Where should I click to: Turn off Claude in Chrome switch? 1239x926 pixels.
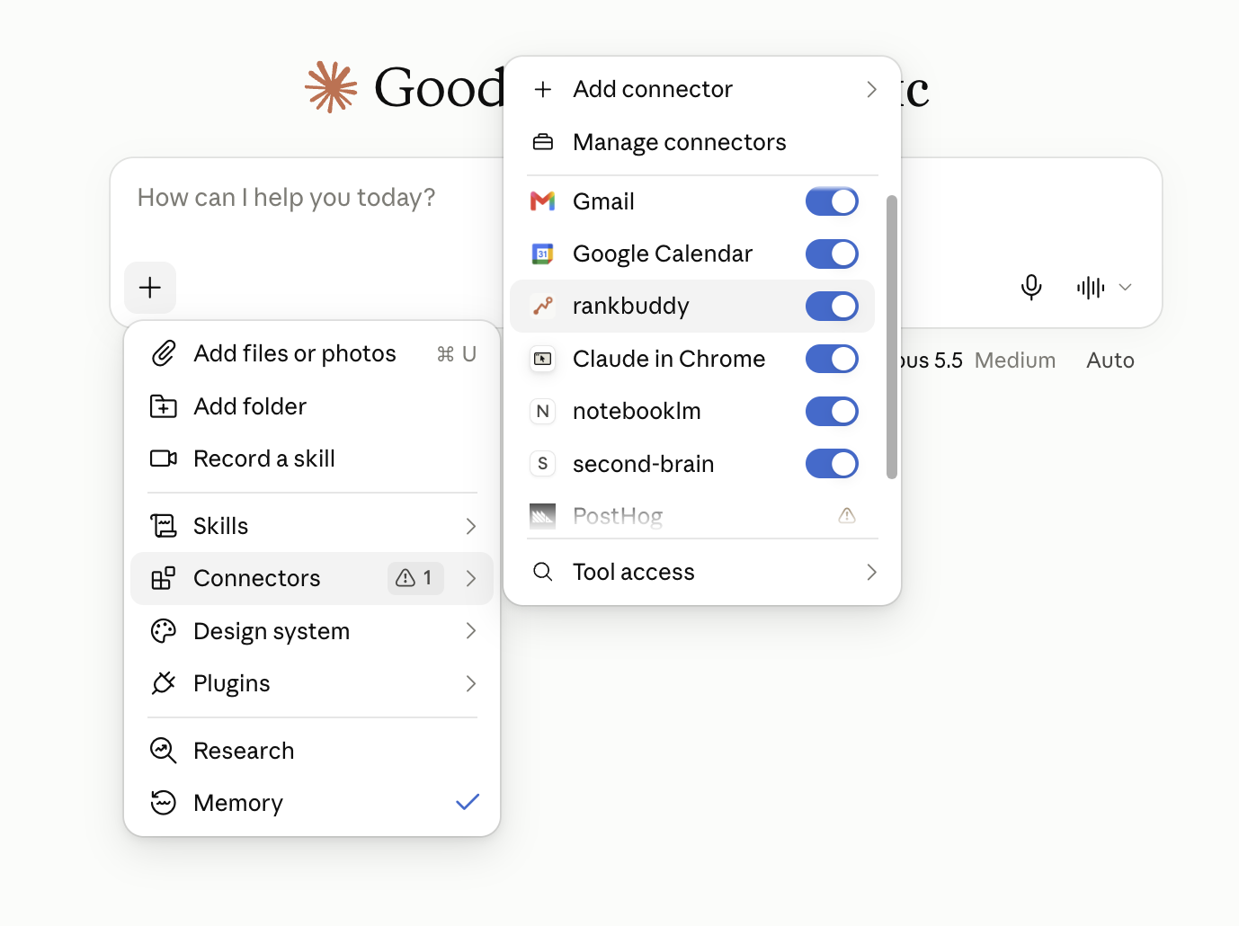(832, 359)
